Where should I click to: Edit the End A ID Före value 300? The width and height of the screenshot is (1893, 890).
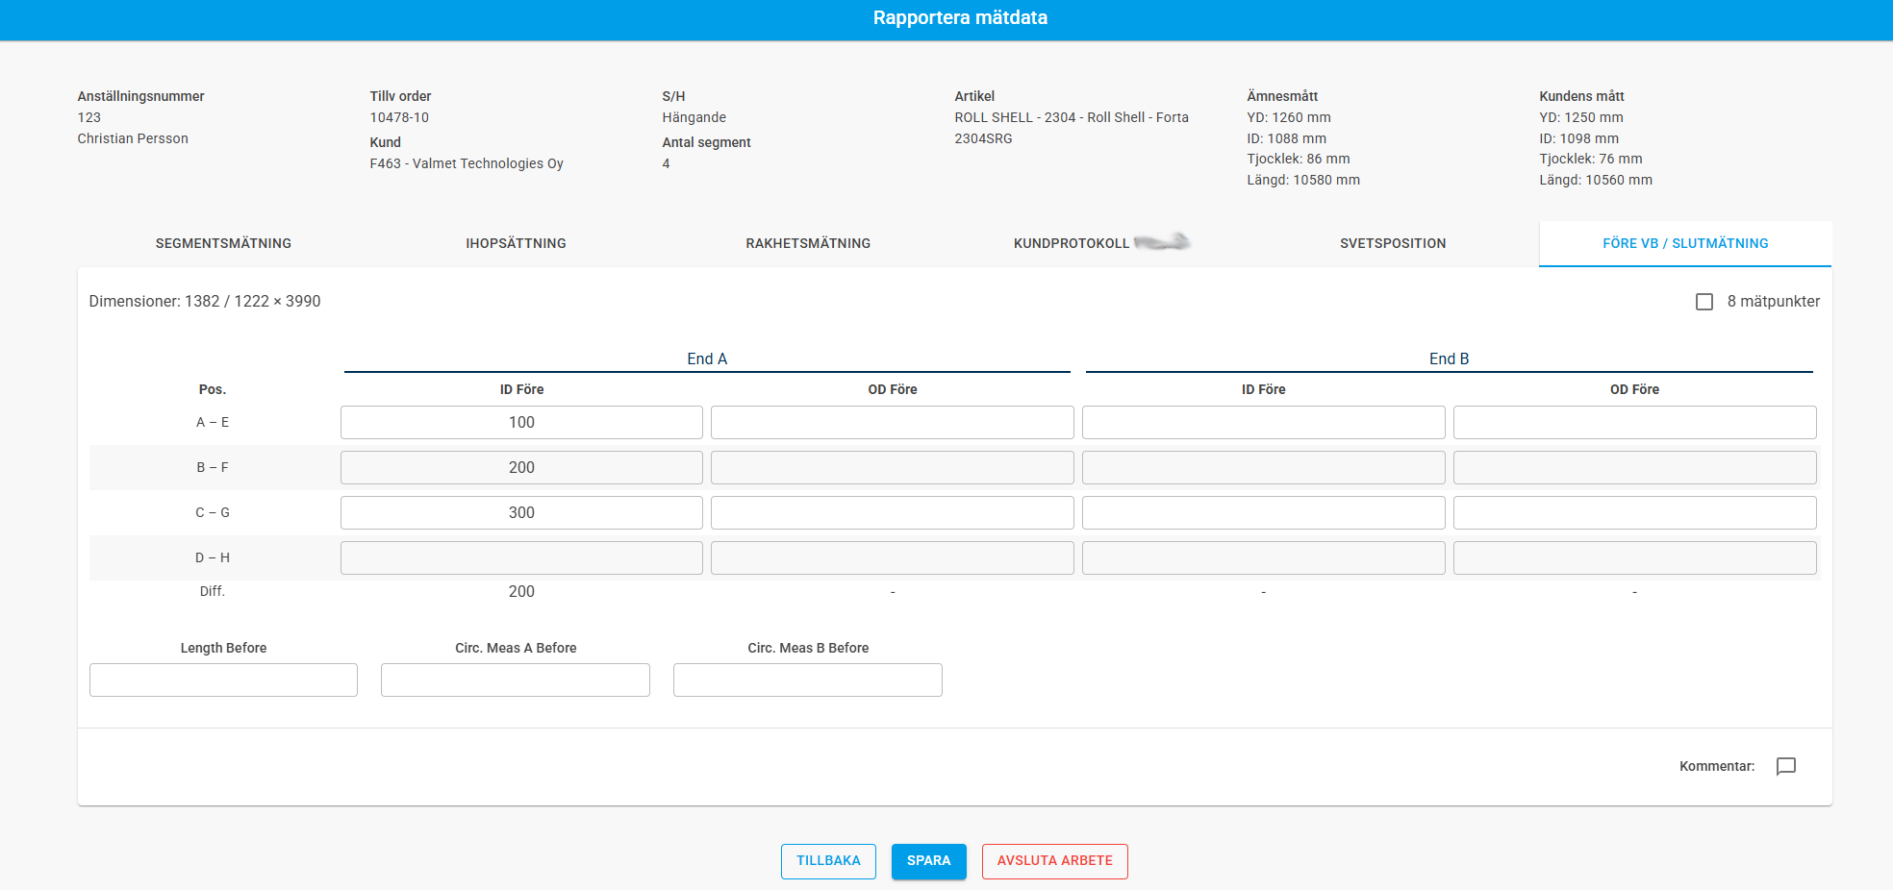click(x=521, y=512)
